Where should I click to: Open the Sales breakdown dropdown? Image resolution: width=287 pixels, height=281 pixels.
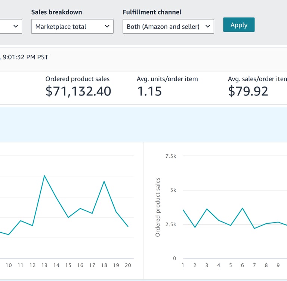tap(72, 27)
